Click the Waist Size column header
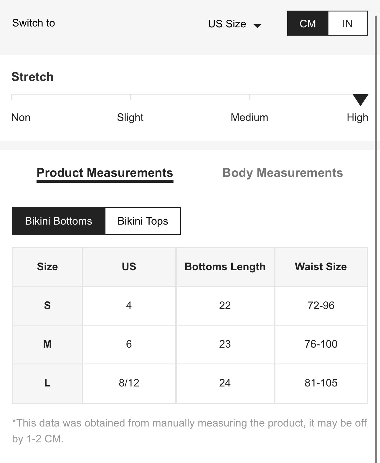The width and height of the screenshot is (380, 463). point(321,267)
